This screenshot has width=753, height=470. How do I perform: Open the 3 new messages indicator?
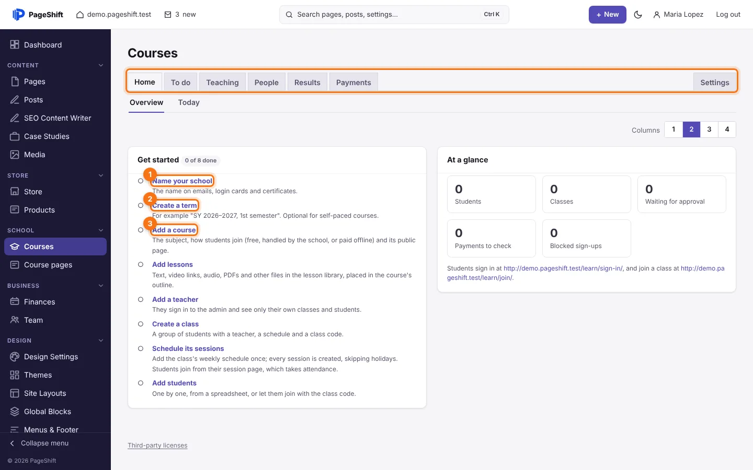click(x=180, y=15)
